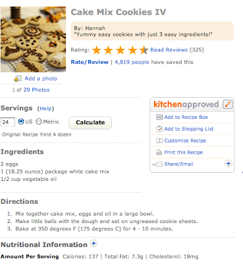Expand the Nutritional Information plus button

[94, 244]
